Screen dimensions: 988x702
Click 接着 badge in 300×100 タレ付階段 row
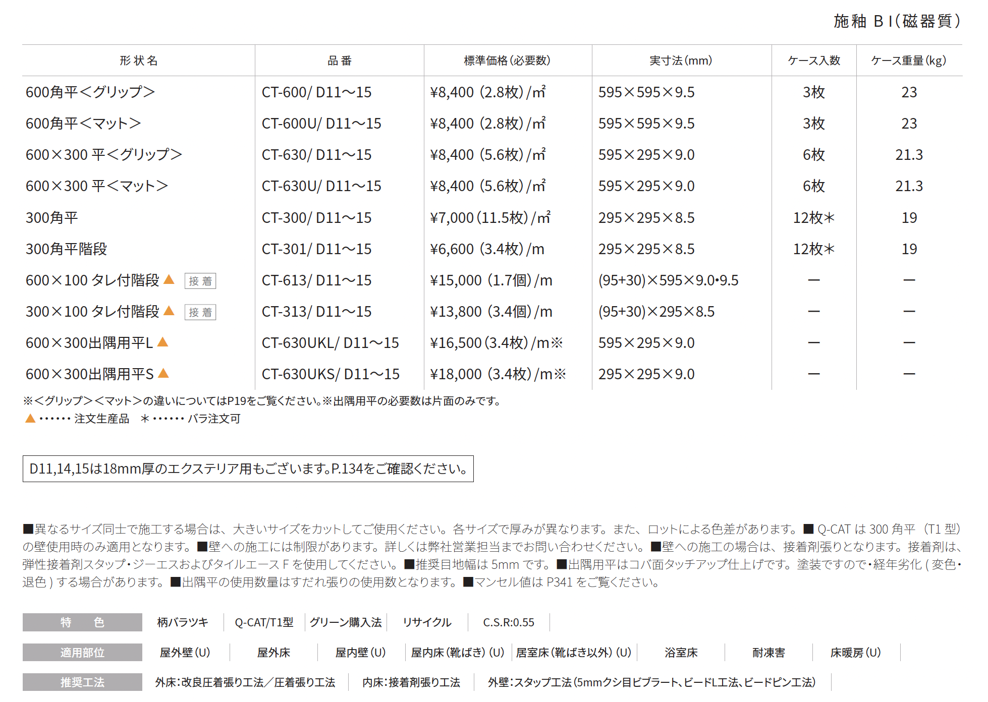pyautogui.click(x=200, y=312)
